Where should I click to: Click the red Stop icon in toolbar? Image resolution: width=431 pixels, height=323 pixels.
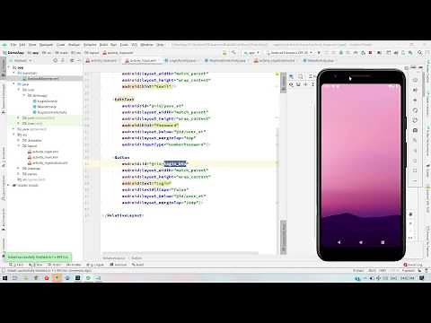(x=370, y=53)
